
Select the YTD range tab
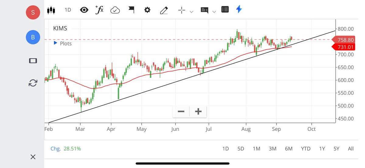[x=306, y=149]
